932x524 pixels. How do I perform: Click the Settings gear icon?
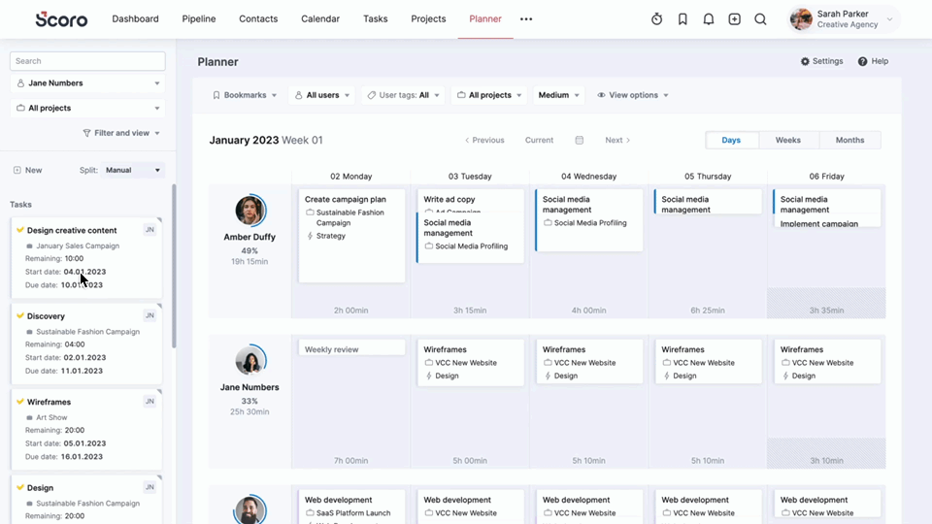pyautogui.click(x=805, y=61)
